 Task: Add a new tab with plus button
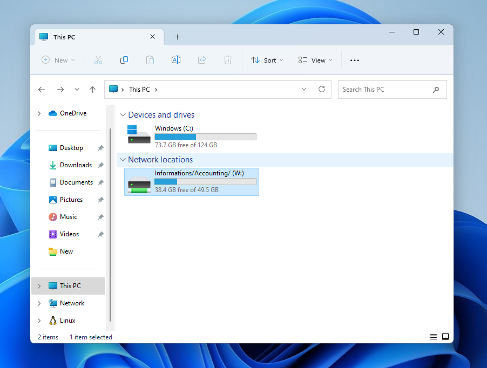click(177, 37)
